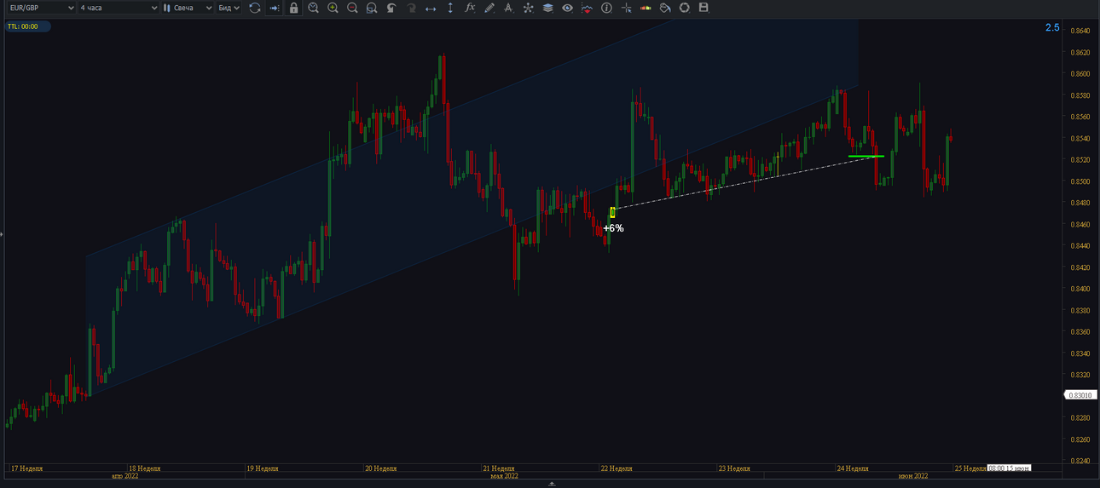Click the 0.8240 price scale label
Viewport: 1100px width, 488px height.
click(1080, 461)
